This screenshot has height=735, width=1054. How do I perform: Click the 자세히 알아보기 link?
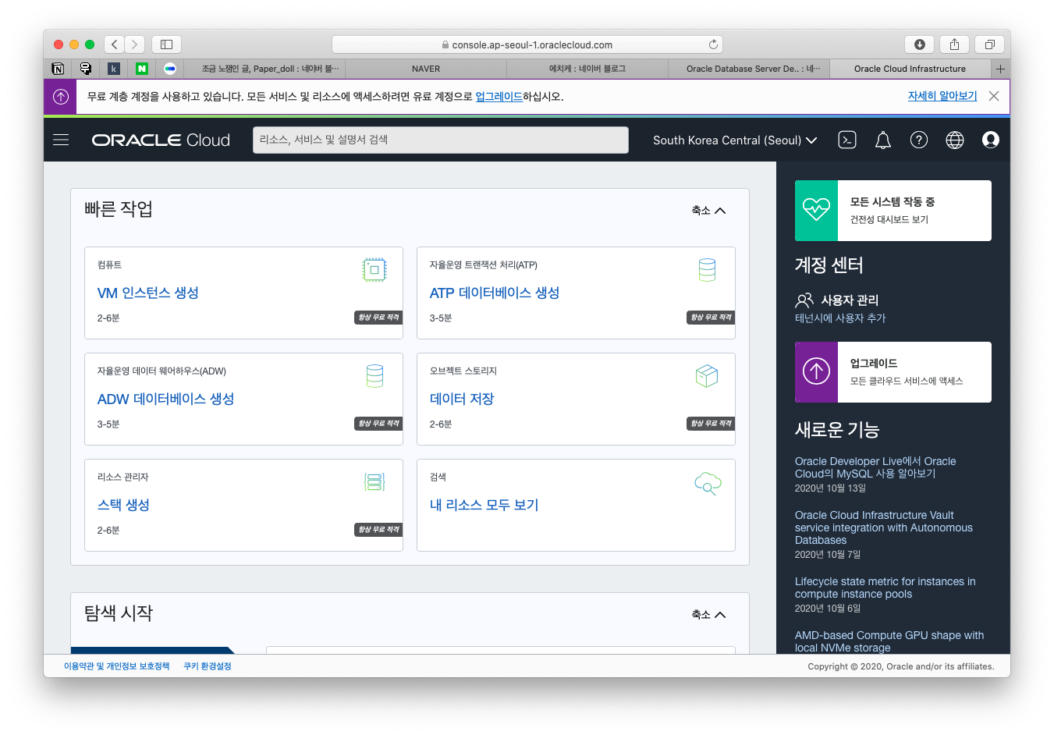pos(942,96)
